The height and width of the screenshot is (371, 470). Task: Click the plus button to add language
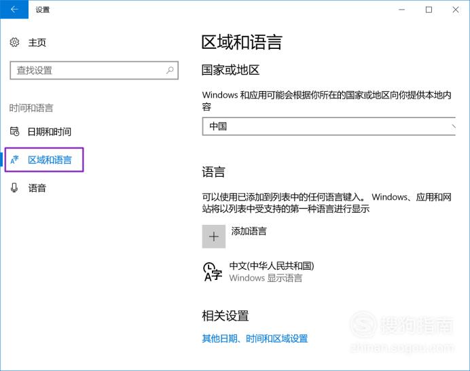(x=214, y=236)
